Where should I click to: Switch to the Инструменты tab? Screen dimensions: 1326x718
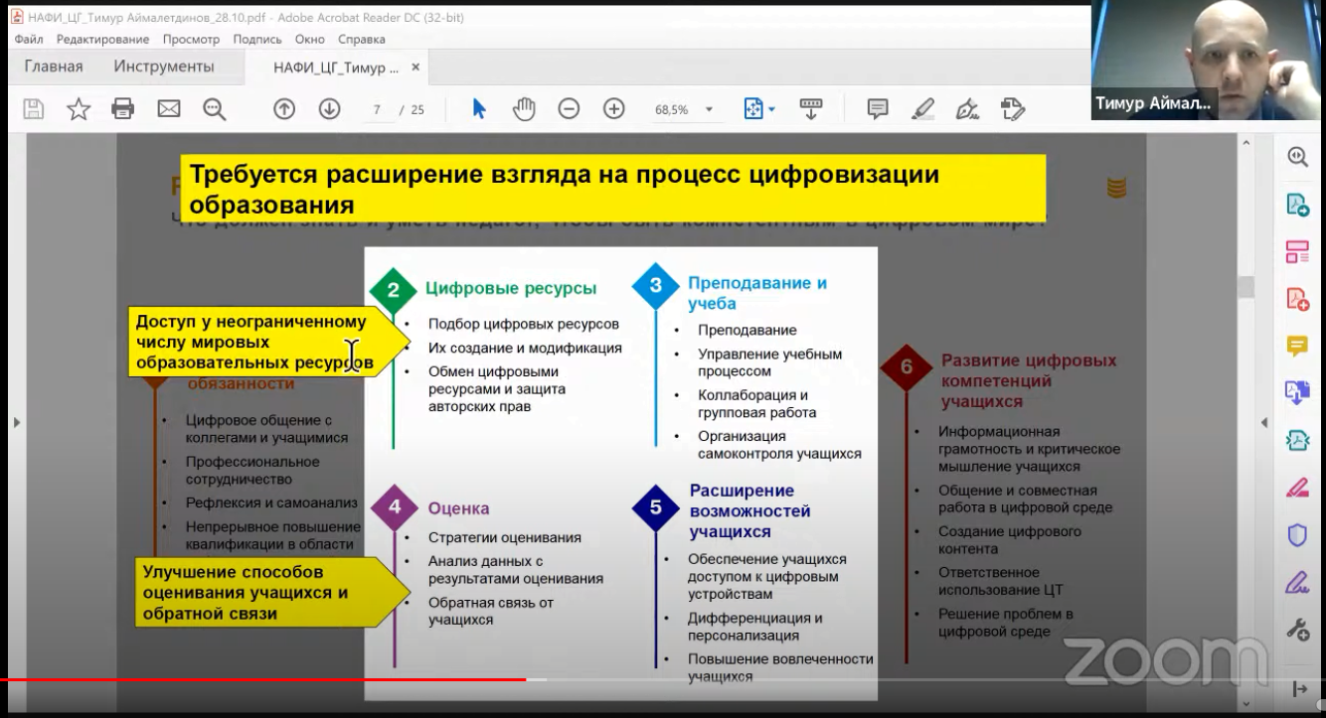(163, 67)
